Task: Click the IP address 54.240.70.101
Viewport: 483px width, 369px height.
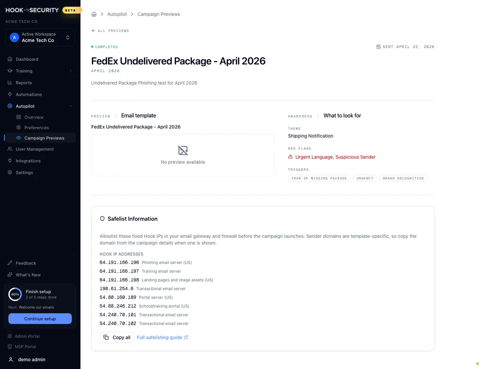Action: coord(118,315)
